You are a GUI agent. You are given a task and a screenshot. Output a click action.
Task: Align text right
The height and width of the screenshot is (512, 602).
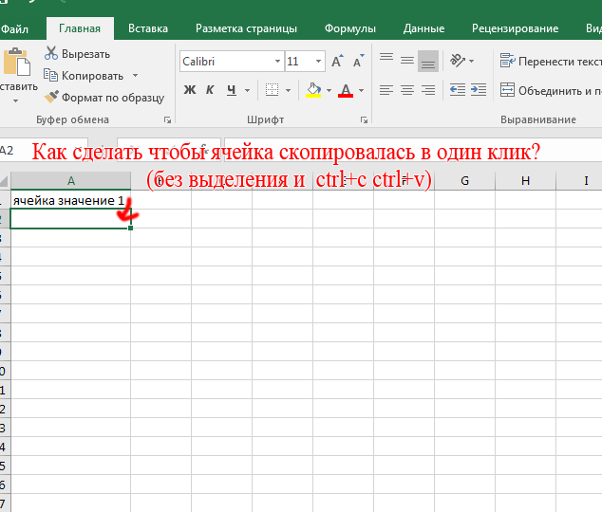point(427,90)
